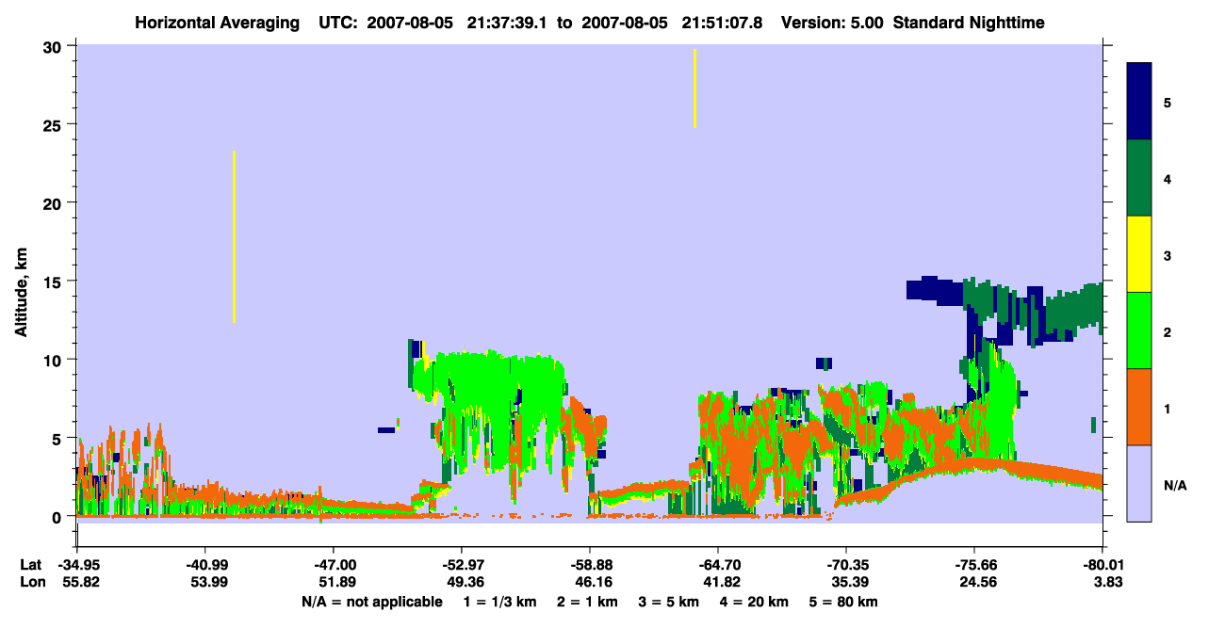Screen dimensions: 1225x628
Task: Click the latitude value -40.99
Action: 205,564
